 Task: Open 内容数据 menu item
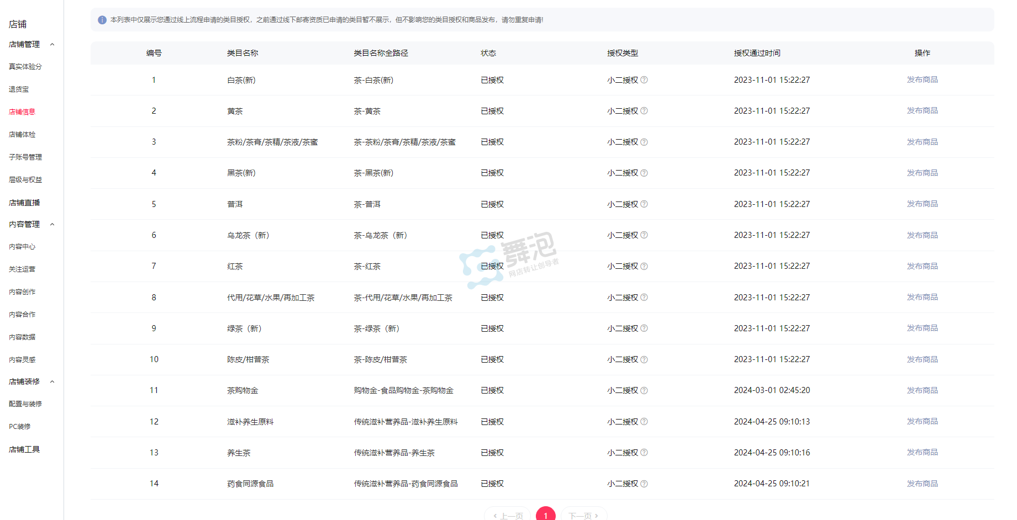(22, 337)
